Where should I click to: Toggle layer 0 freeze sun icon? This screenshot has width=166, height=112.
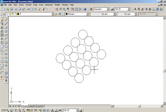(x=10, y=14)
